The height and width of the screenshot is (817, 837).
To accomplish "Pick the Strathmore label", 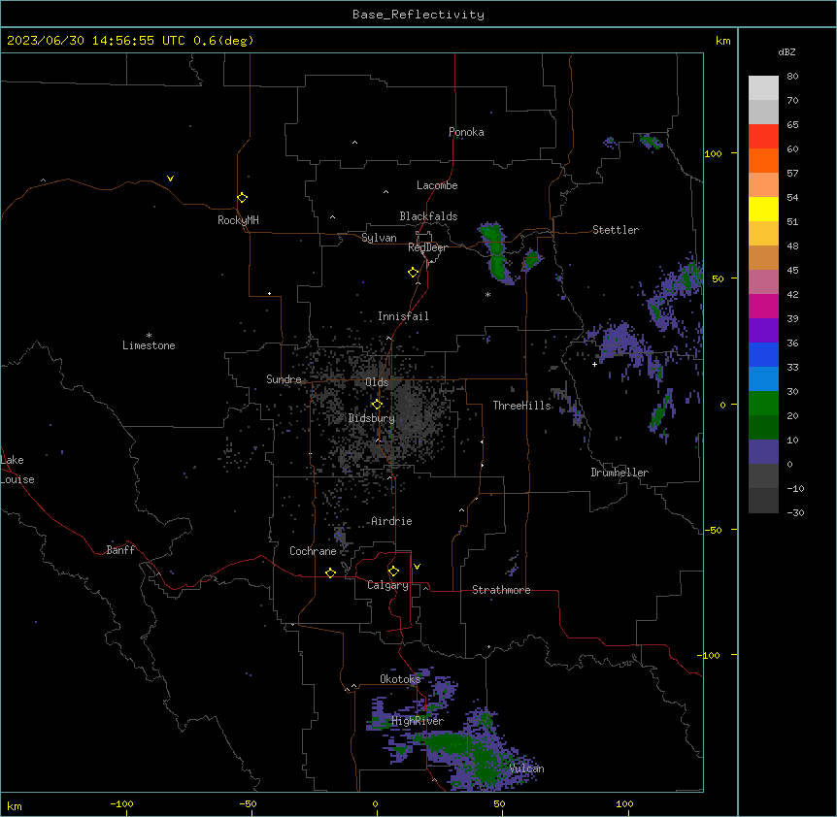I will pos(501,590).
